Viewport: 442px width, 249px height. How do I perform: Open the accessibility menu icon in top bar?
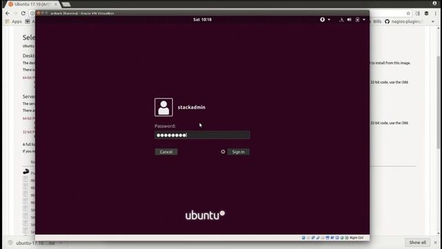pos(323,19)
